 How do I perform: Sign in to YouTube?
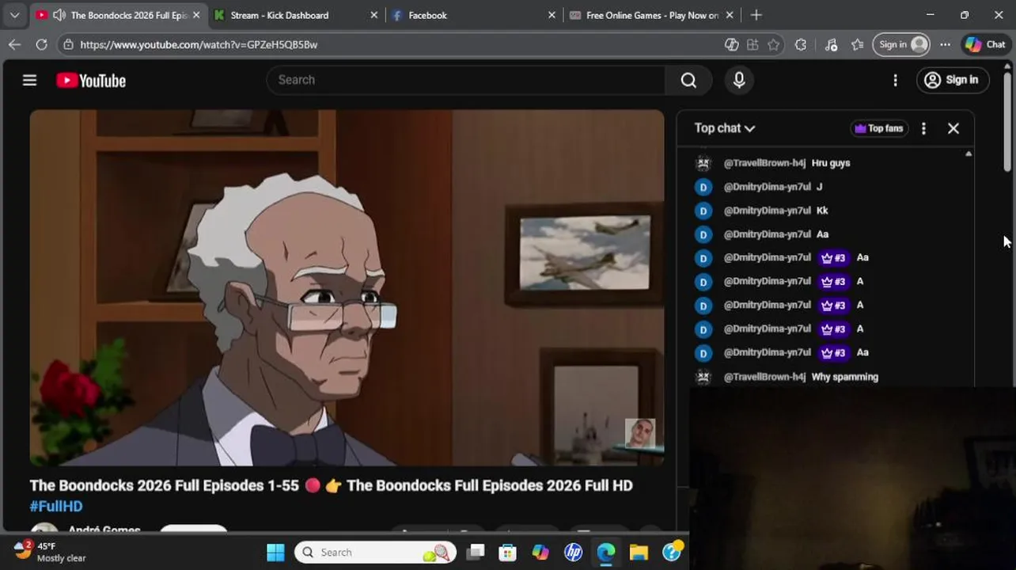click(952, 80)
